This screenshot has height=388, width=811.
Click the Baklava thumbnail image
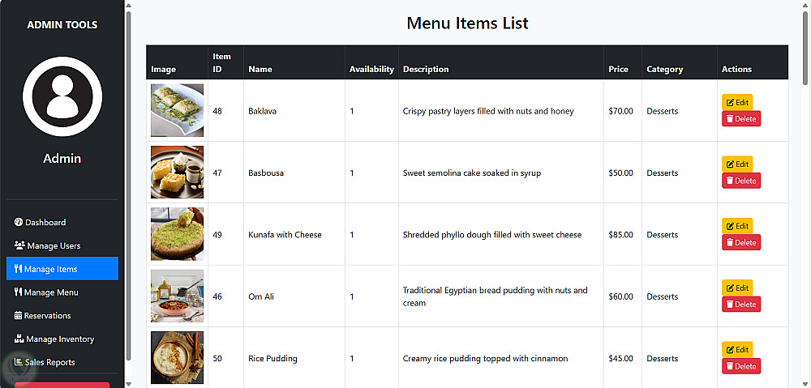pyautogui.click(x=177, y=111)
